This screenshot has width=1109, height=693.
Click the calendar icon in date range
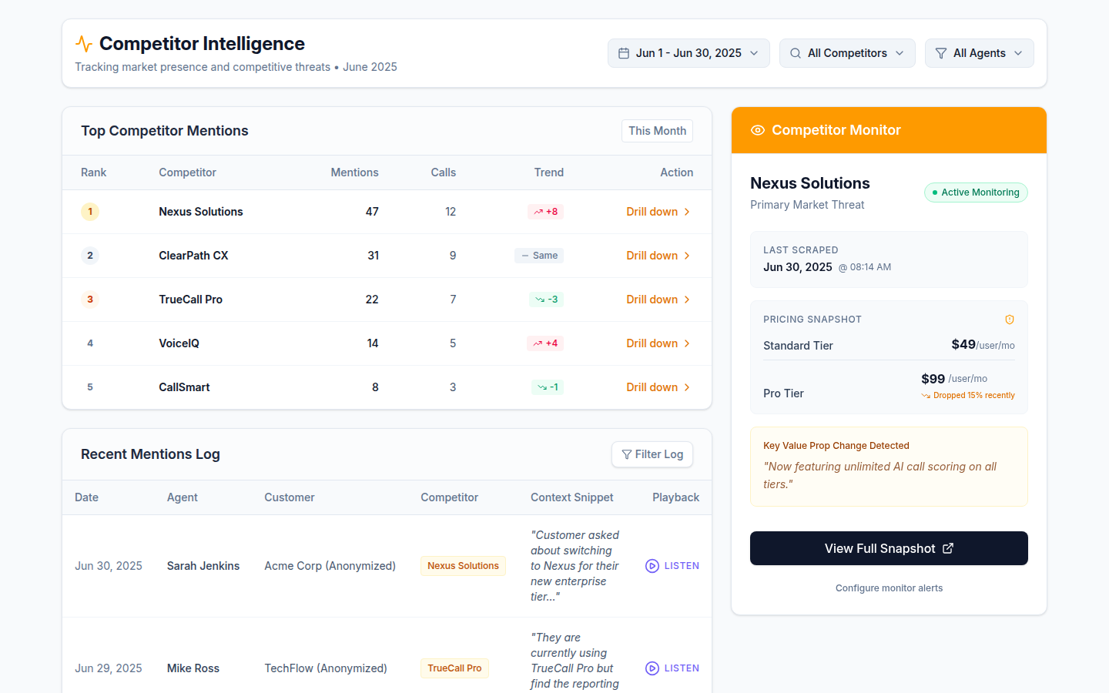pos(624,53)
